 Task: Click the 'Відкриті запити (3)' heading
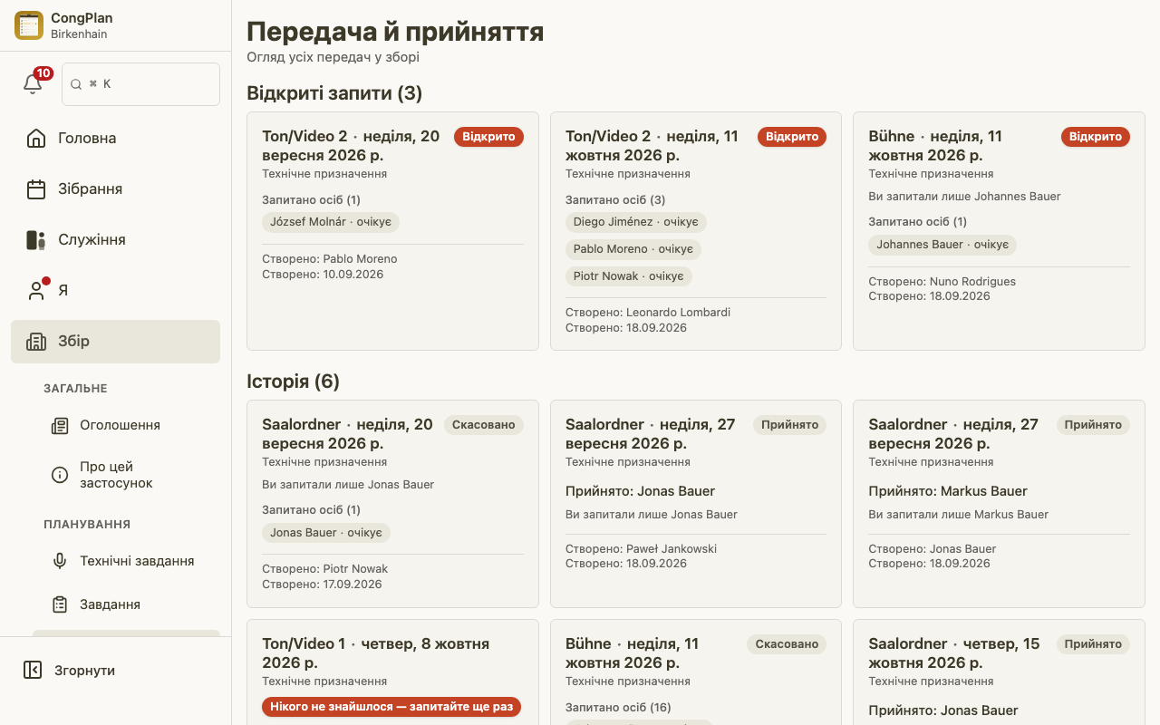[x=334, y=93]
